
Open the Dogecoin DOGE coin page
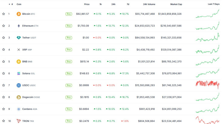(x=31, y=97)
